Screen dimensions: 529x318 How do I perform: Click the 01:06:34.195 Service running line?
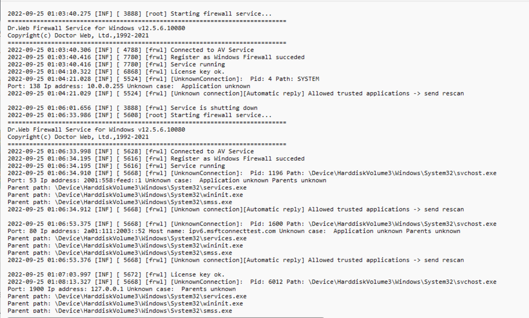[x=116, y=166]
